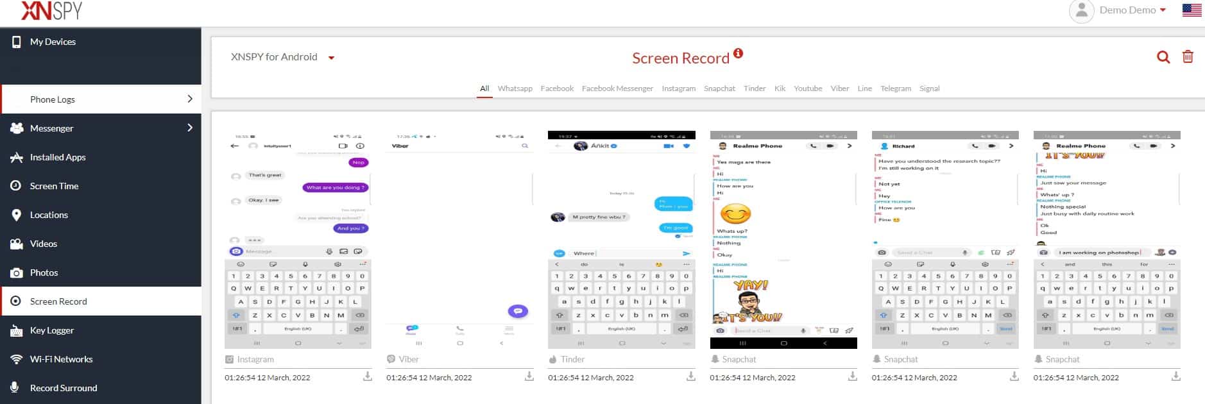The width and height of the screenshot is (1205, 404).
Task: Open the Instagram chat screenshot thumbnail
Action: click(298, 240)
